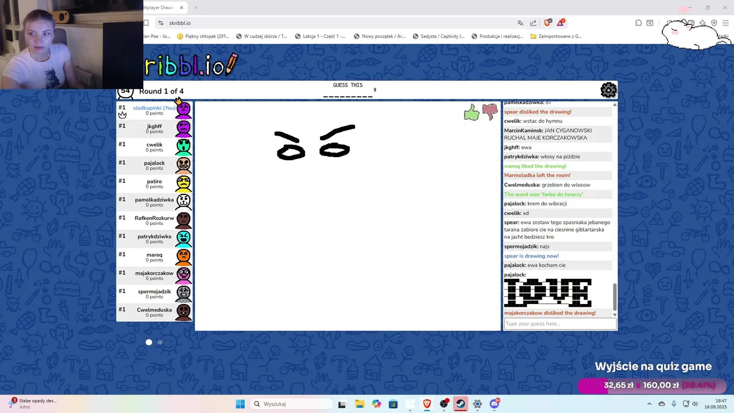Viewport: 734px width, 413px height.
Task: Open the skribbl settings gear
Action: [x=608, y=90]
